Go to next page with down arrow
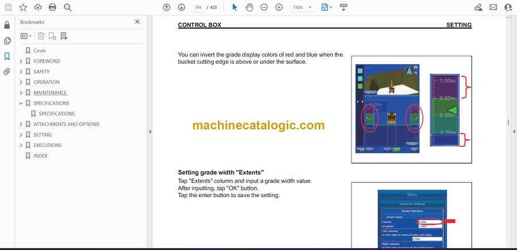This screenshot has width=517, height=250. pos(182,7)
